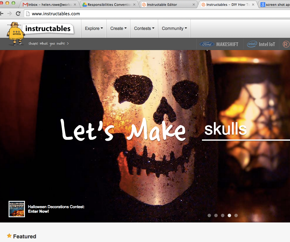Reload the Instructables homepage
Screen dimensions: 290x242
pyautogui.click(x=18, y=13)
